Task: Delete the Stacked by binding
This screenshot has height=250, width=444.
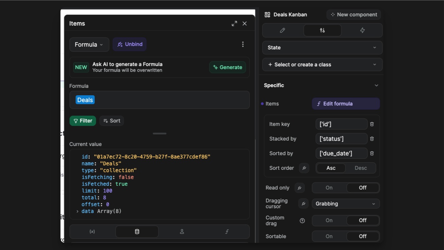Action: (372, 139)
